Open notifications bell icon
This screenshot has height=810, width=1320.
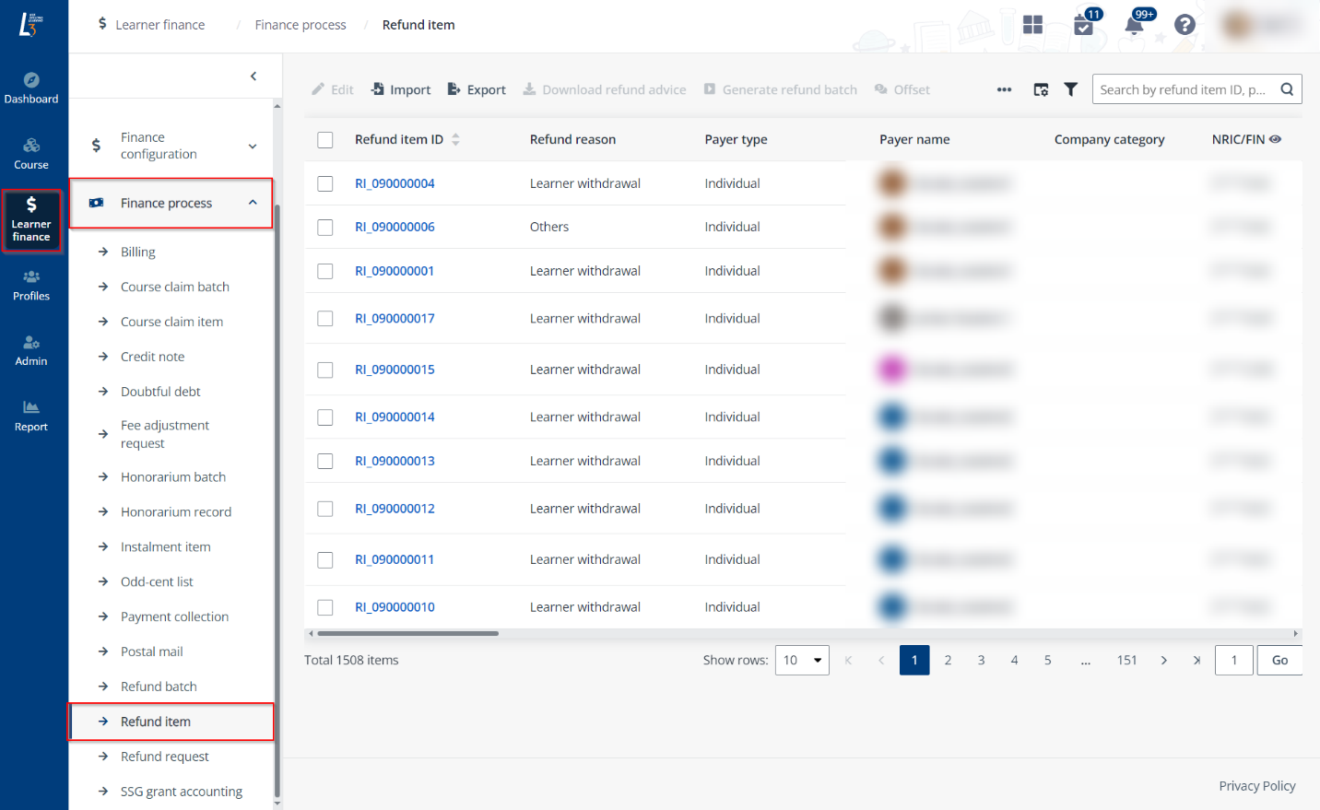[x=1135, y=25]
